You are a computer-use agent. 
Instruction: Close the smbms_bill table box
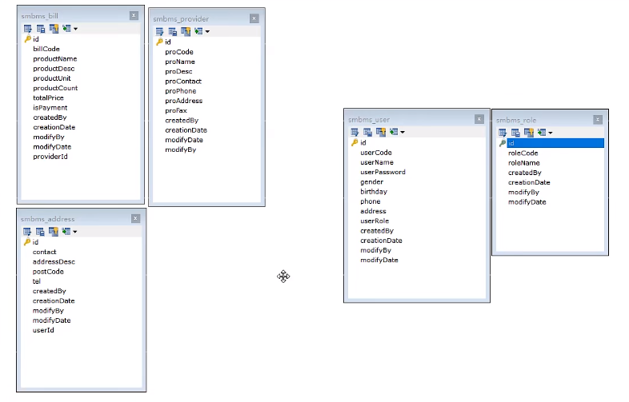pos(134,16)
